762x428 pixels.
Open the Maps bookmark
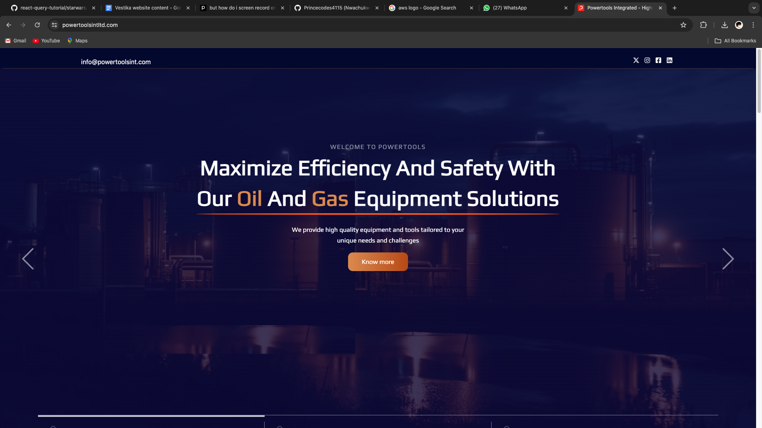click(77, 41)
